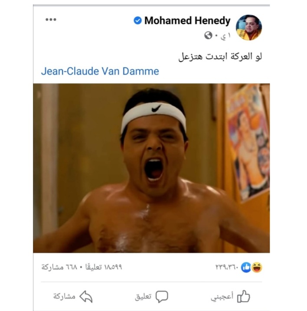Image resolution: width=307 pixels, height=311 pixels.
Task: Click the Arabic post caption text
Action: 220,57
